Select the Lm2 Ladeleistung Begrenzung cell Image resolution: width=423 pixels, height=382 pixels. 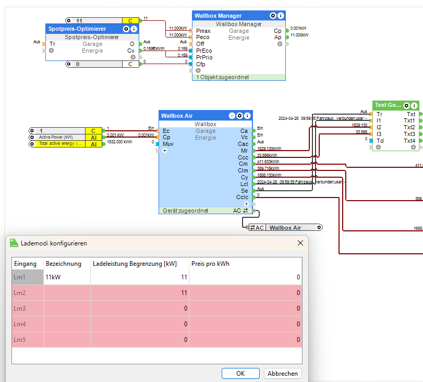140,293
